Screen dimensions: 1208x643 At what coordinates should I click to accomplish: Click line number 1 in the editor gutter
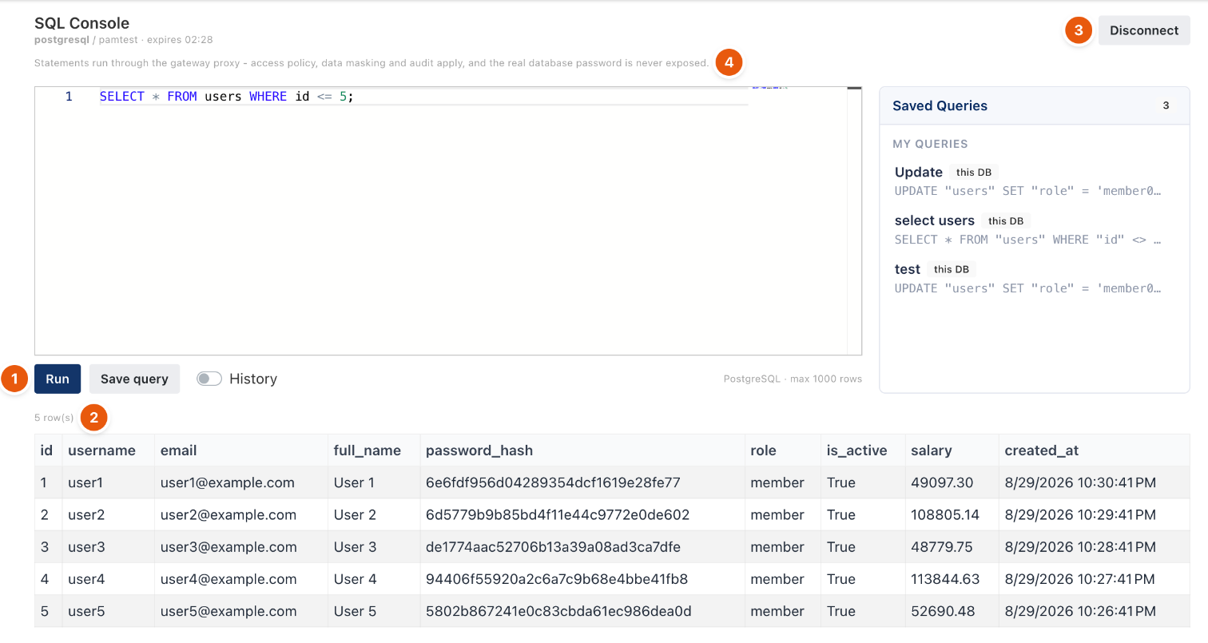click(x=69, y=96)
